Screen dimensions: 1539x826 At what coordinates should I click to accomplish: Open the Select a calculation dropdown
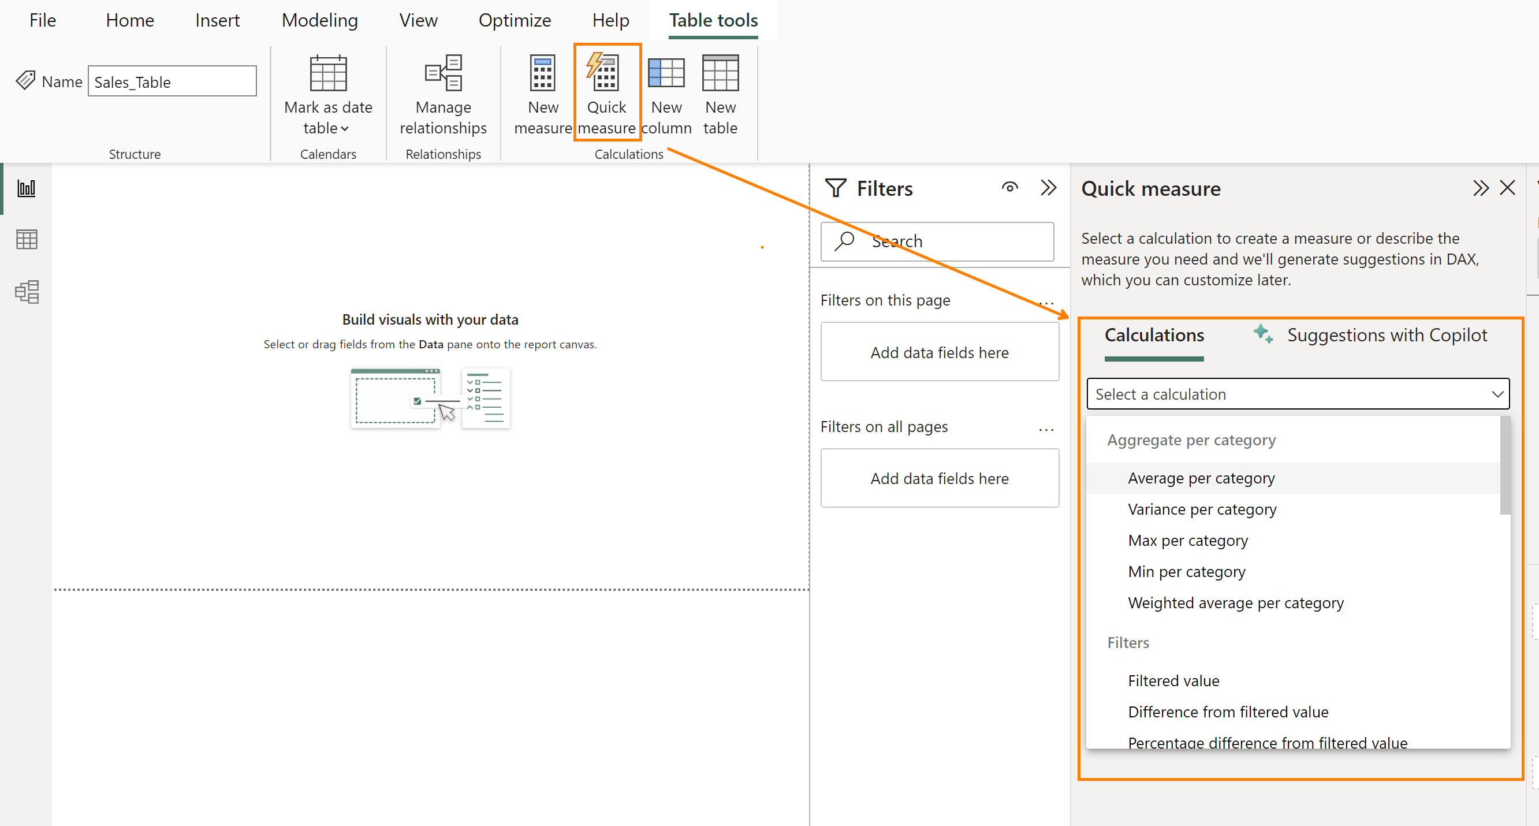pyautogui.click(x=1298, y=393)
